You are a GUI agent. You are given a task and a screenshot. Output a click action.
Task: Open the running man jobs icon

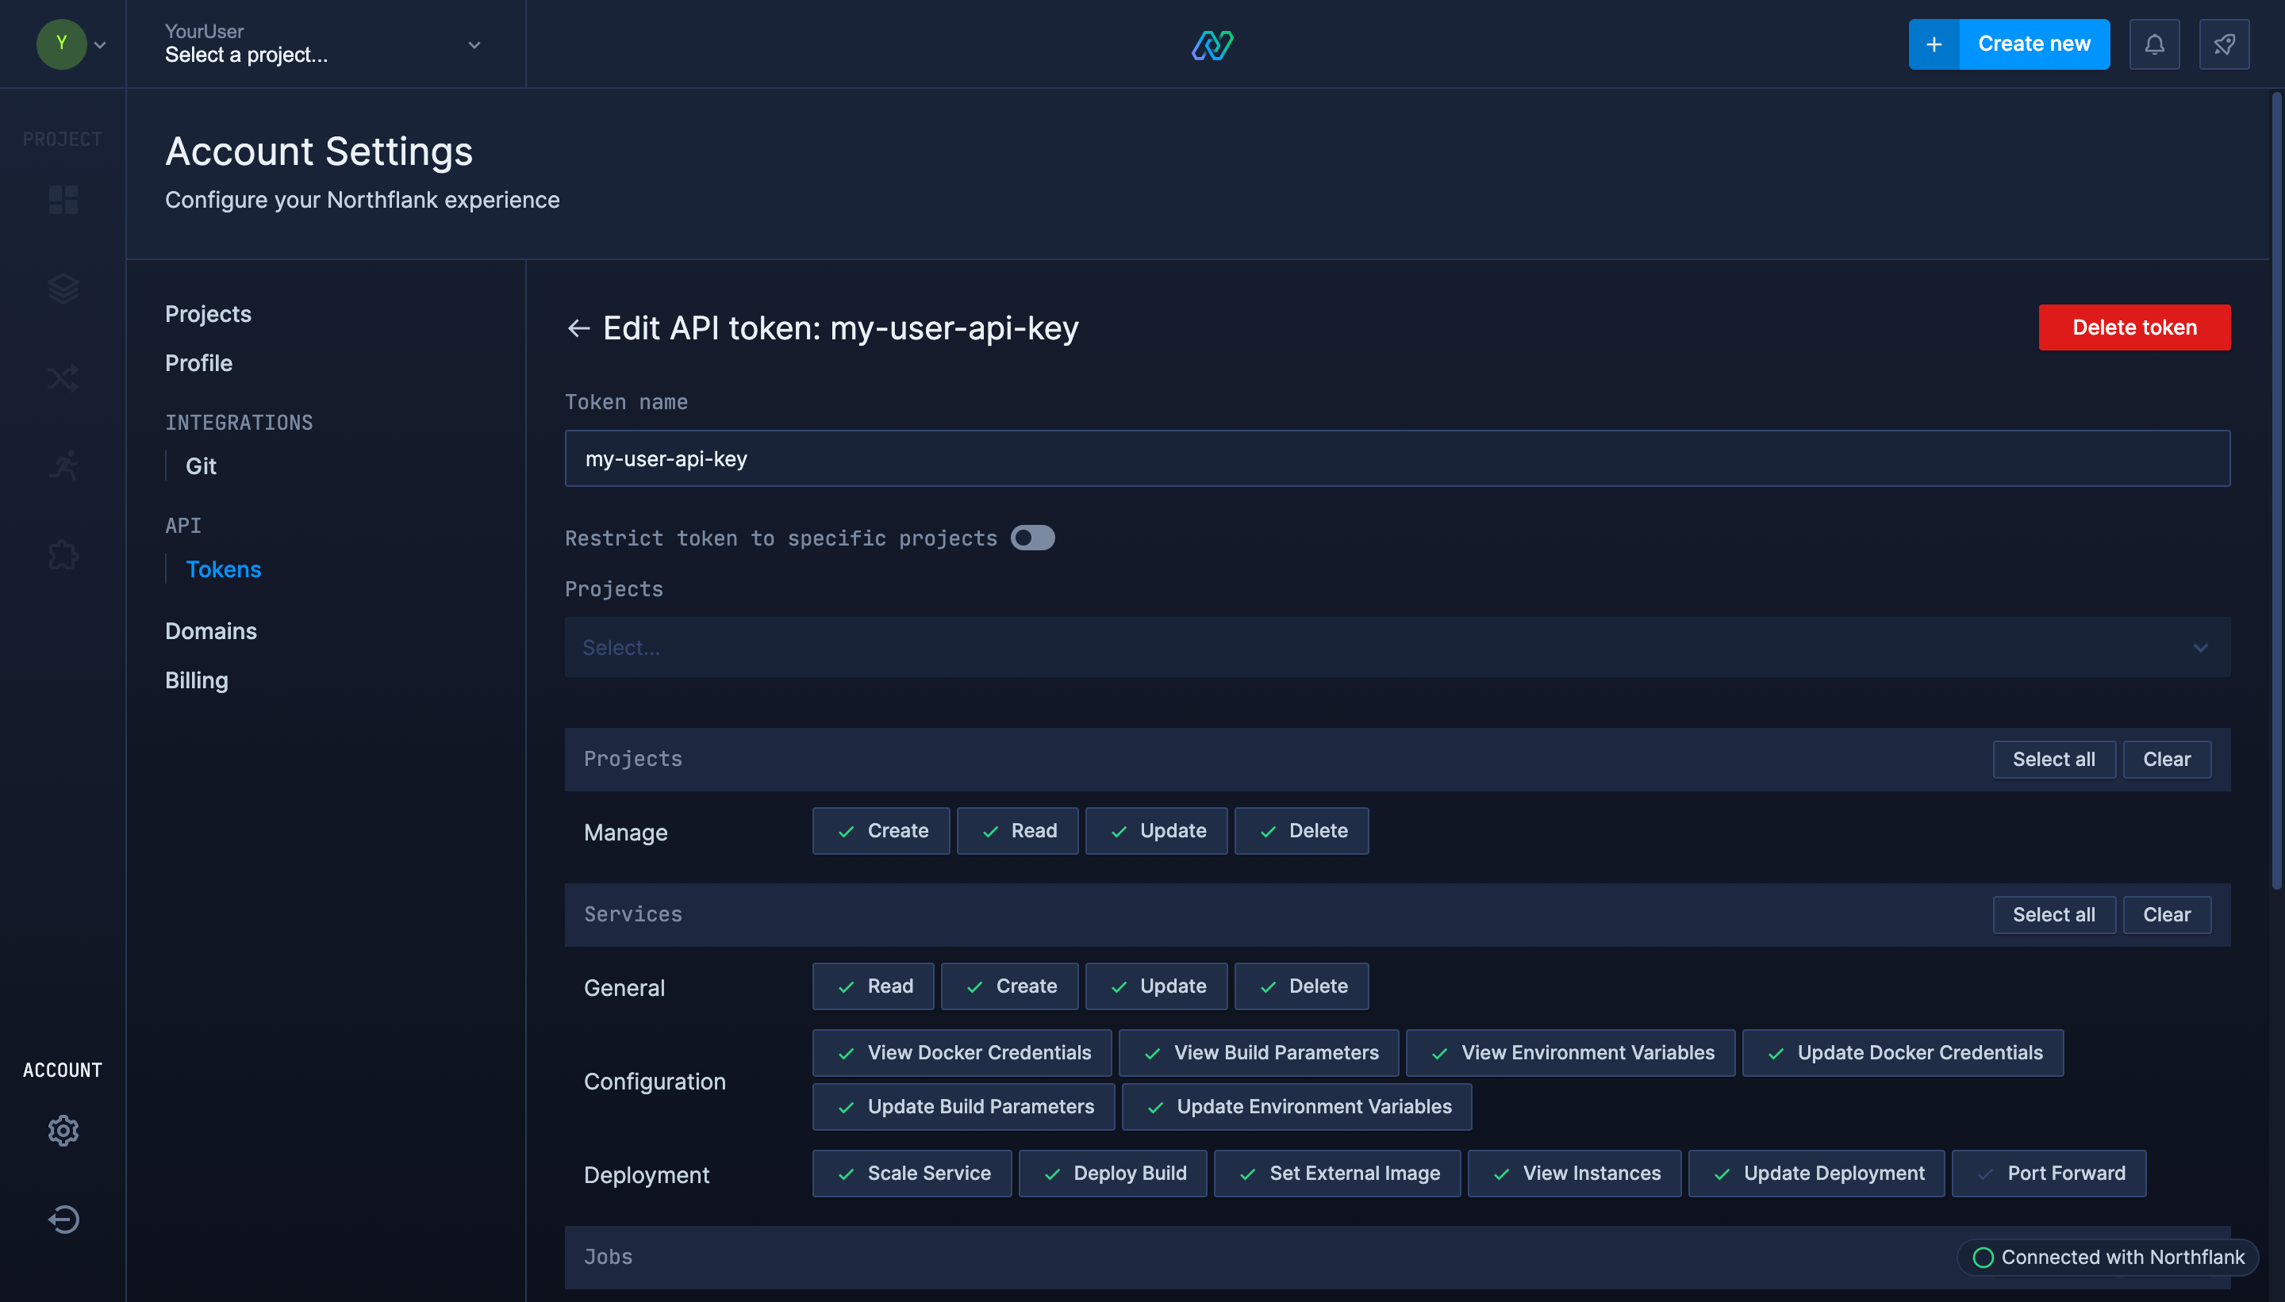coord(63,466)
